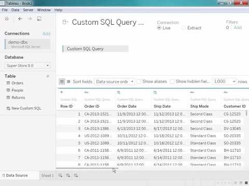Click the data source cylinder icon by title

(x=65, y=22)
